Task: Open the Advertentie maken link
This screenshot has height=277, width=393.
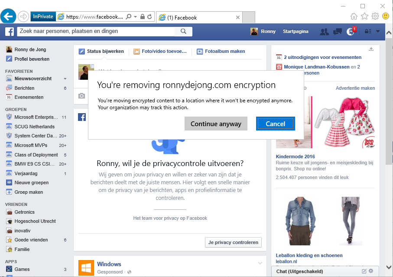Action: point(355,88)
